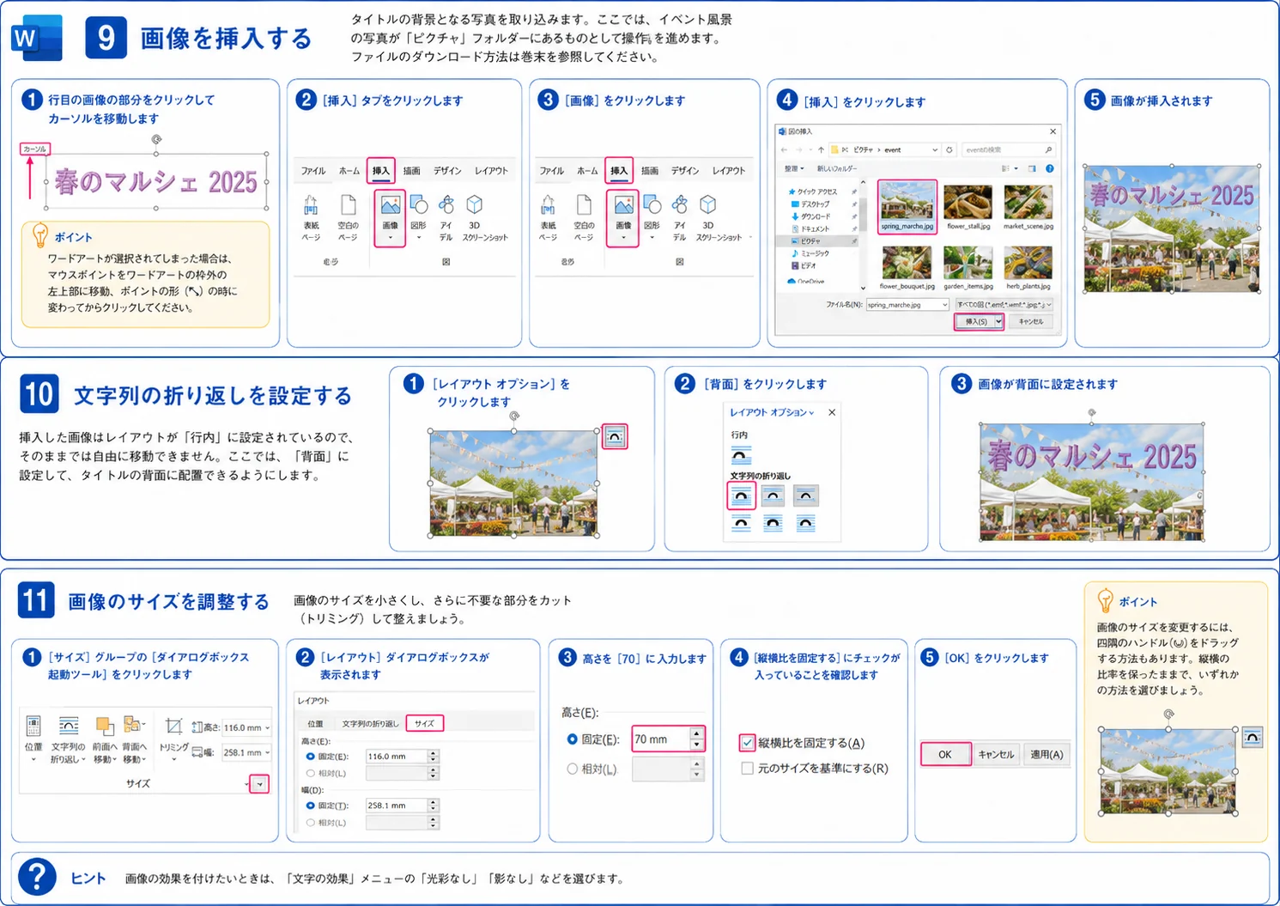
Task: Click 新しいフォルダー in the 図の挿入 dialog
Action: click(836, 168)
